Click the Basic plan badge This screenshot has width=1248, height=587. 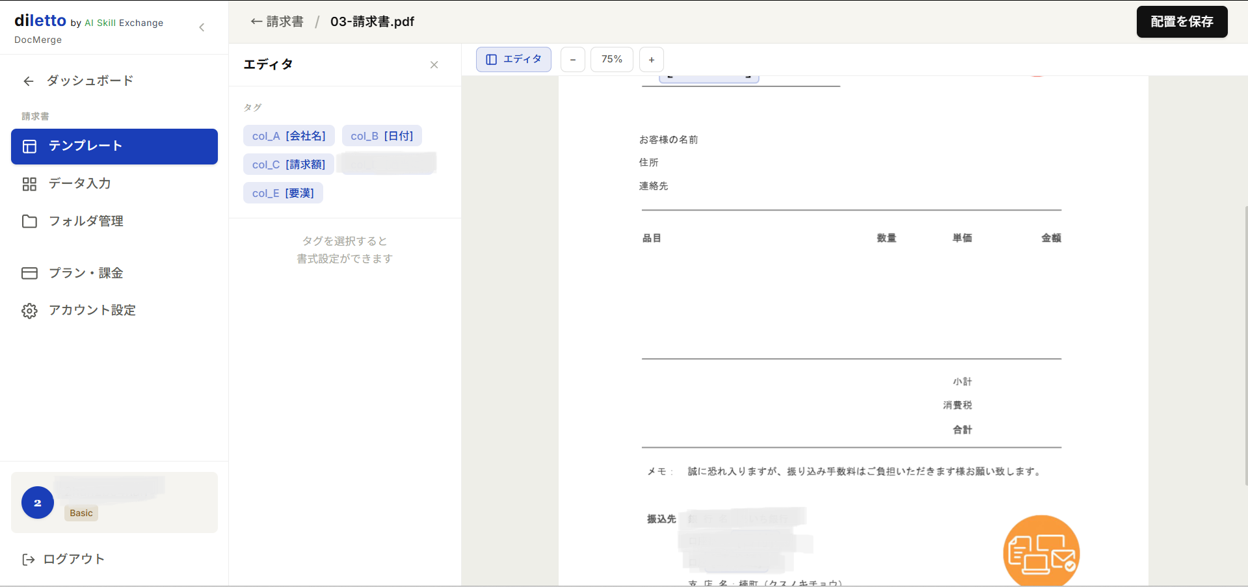pos(81,513)
